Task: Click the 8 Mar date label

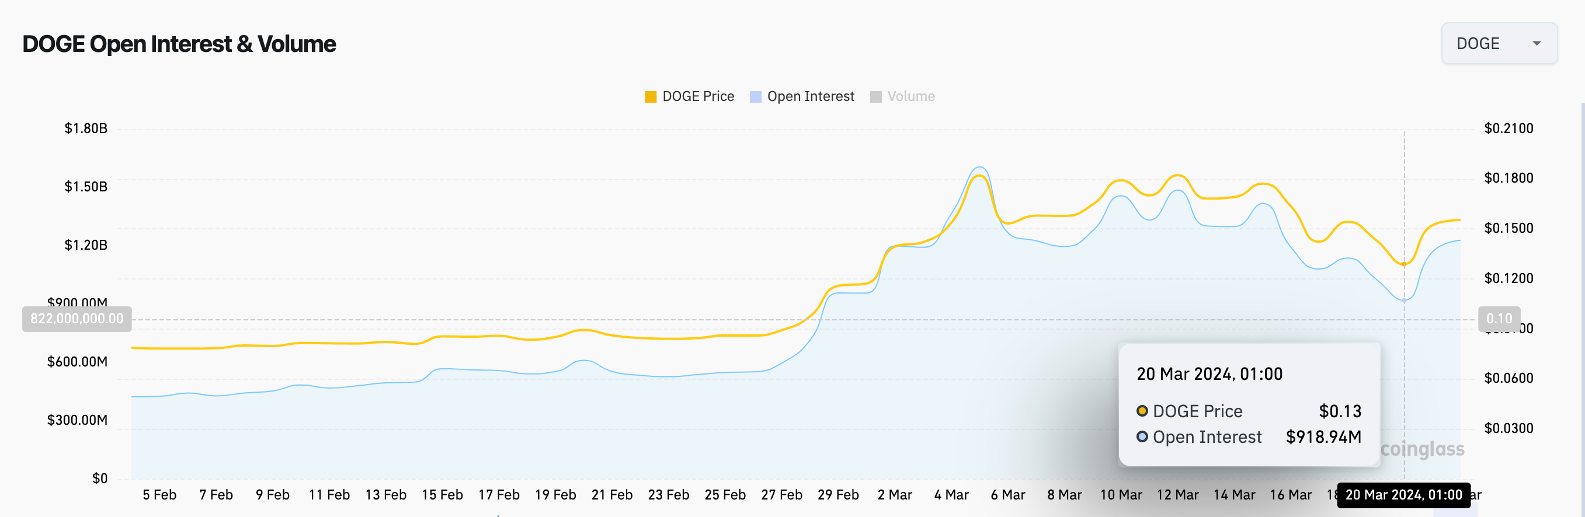Action: coord(1065,495)
